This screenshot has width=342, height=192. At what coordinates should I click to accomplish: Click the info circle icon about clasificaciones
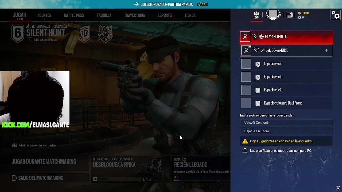point(245,151)
